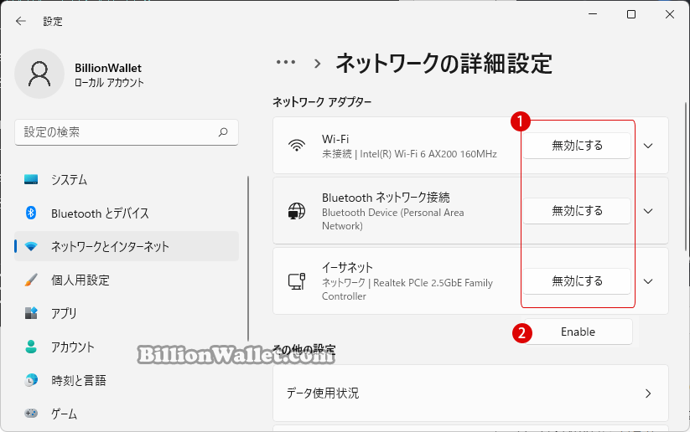Disable Bluetooth ネットワーク接続 with 無効にする
This screenshot has width=690, height=432.
[x=577, y=211]
